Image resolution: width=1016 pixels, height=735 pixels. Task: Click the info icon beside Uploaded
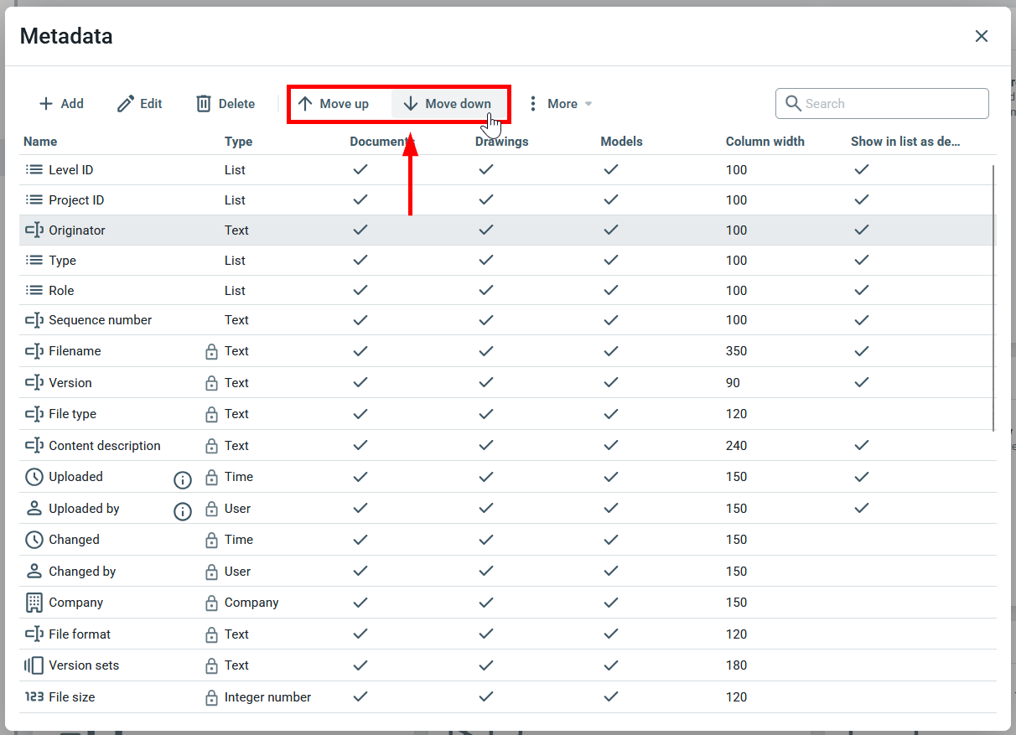click(x=183, y=480)
